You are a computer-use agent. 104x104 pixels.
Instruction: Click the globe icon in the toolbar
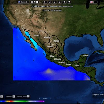(55, 2)
